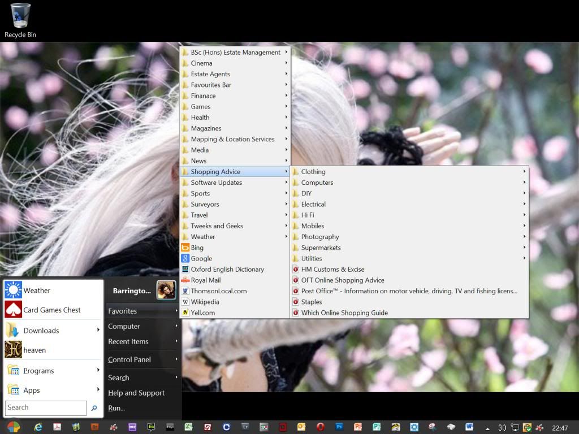Expand the Programs submenu
This screenshot has width=579, height=434.
(x=98, y=370)
